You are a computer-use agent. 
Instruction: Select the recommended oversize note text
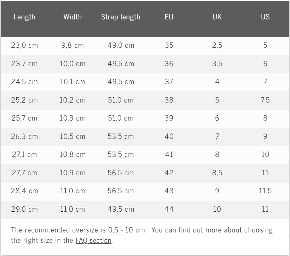142,230
